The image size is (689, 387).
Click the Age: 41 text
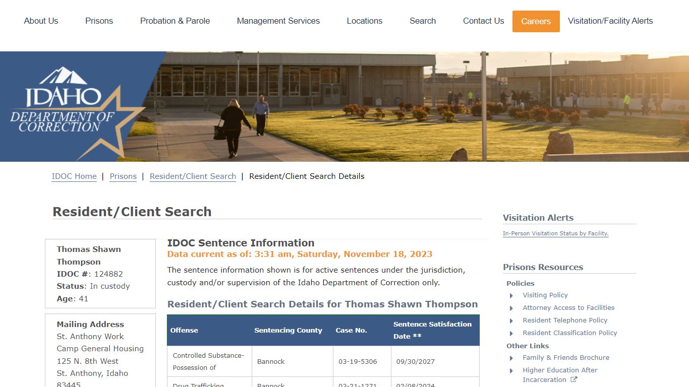(x=73, y=299)
